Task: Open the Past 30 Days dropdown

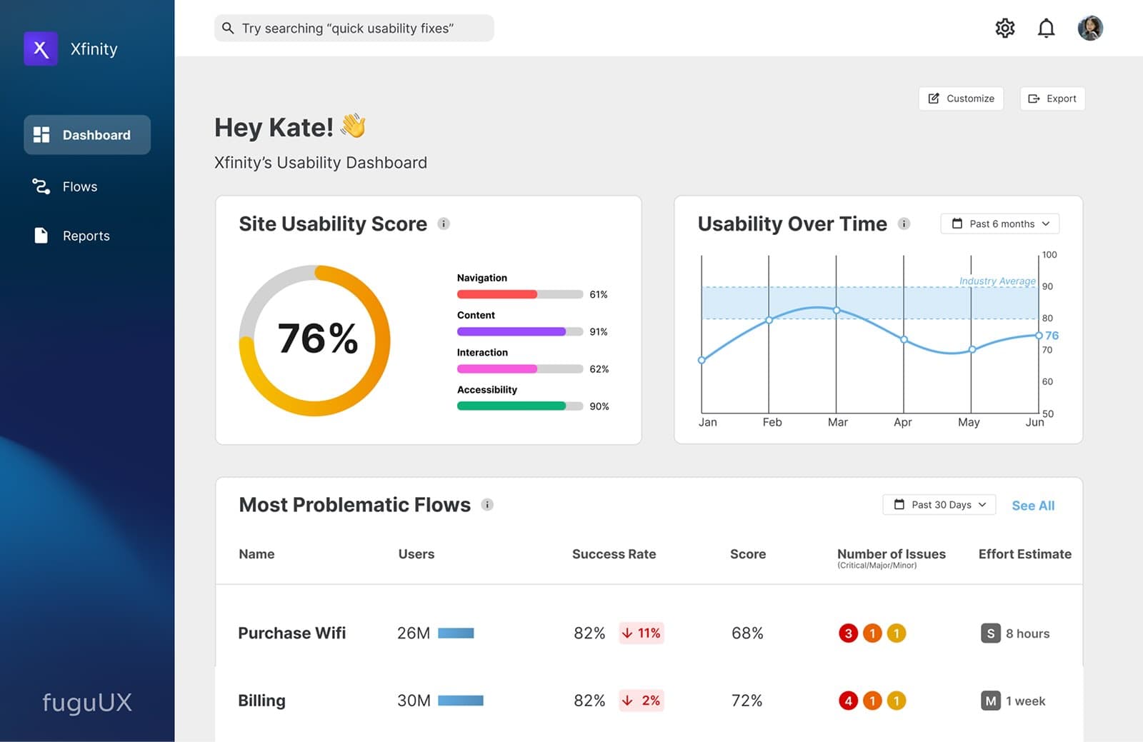Action: tap(939, 504)
